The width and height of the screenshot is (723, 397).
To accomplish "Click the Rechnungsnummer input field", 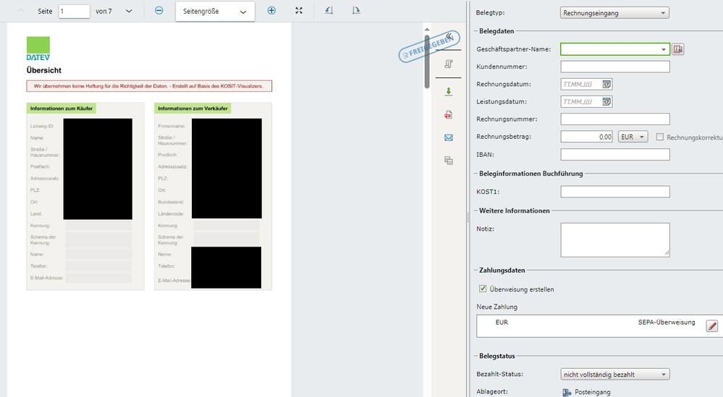I will click(x=614, y=119).
